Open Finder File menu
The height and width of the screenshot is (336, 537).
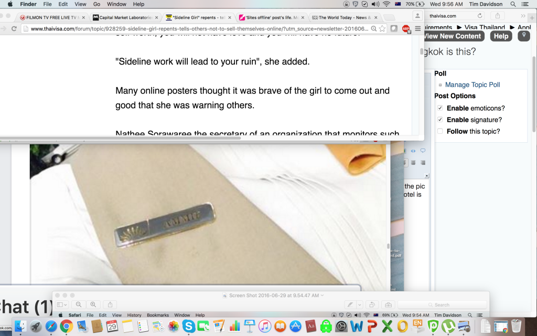pos(47,4)
